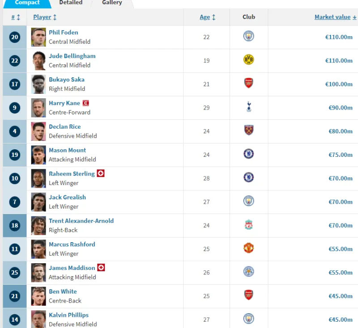
Task: Click red captain badge next to Harry Kane
Action: (85, 103)
